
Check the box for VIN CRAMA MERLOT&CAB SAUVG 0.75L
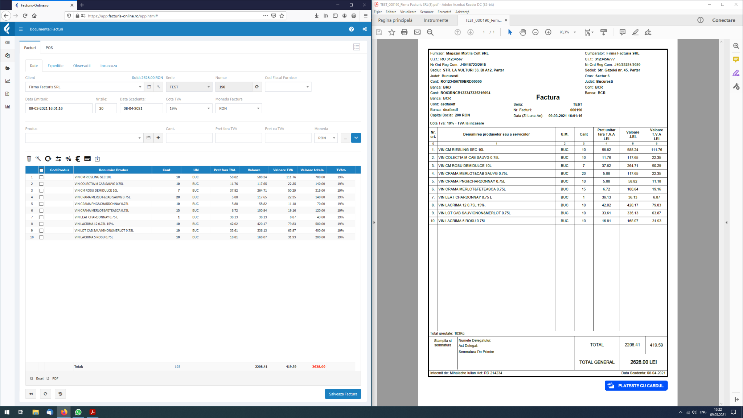[41, 197]
